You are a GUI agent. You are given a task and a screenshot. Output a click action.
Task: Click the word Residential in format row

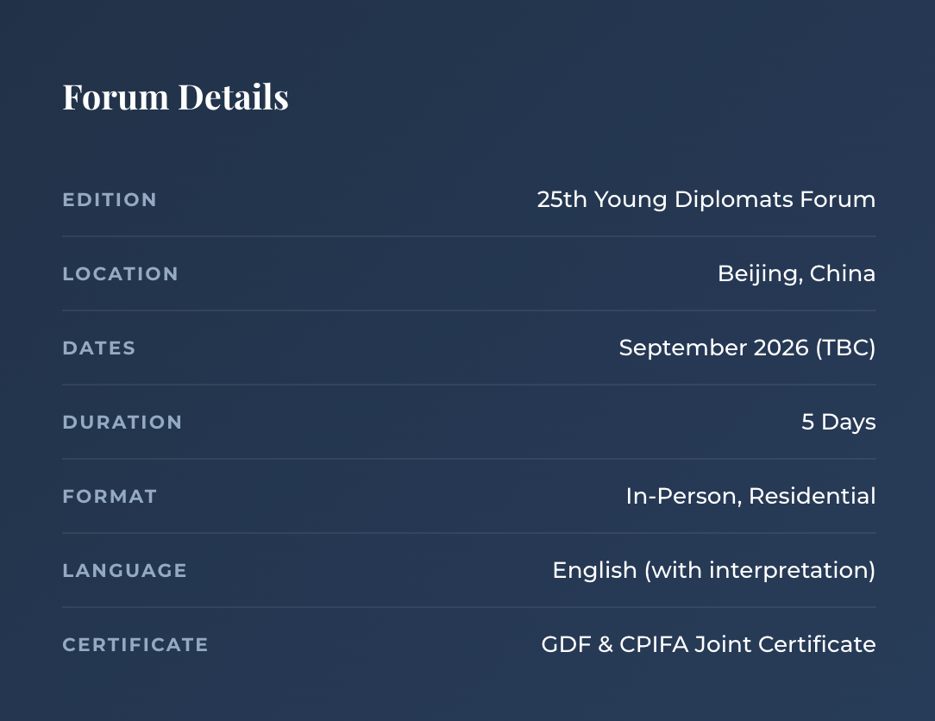pyautogui.click(x=813, y=496)
